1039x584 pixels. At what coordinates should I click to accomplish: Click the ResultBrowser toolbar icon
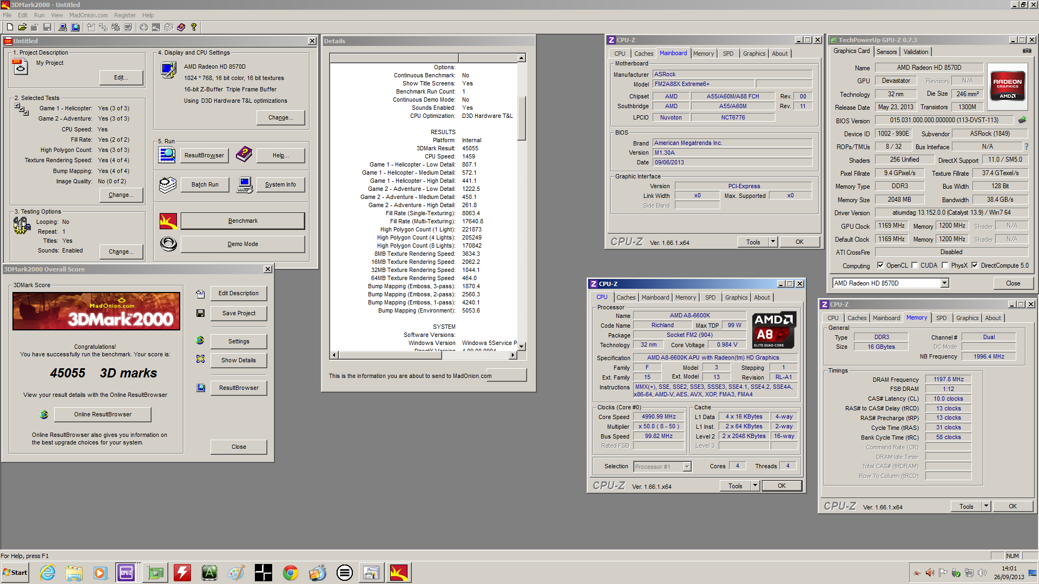[x=75, y=27]
